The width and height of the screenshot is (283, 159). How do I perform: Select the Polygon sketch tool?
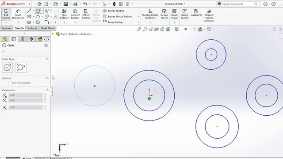click(x=38, y=23)
